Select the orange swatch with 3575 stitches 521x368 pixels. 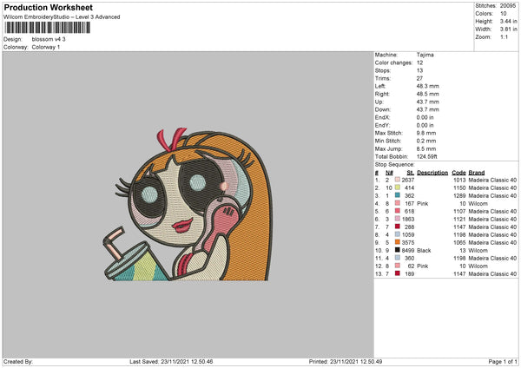[398, 242]
